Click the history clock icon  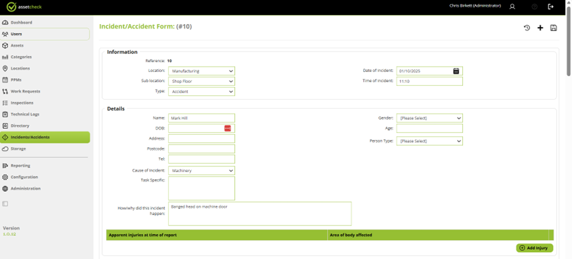(527, 28)
